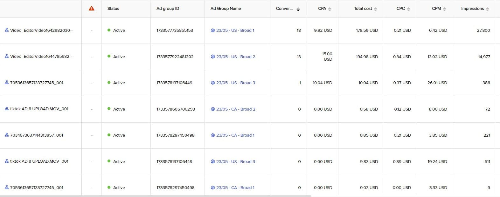This screenshot has width=500, height=197.
Task: Click hierarchy icon beside tiktok AD 8 with 72 impressions
Action: pos(7,109)
